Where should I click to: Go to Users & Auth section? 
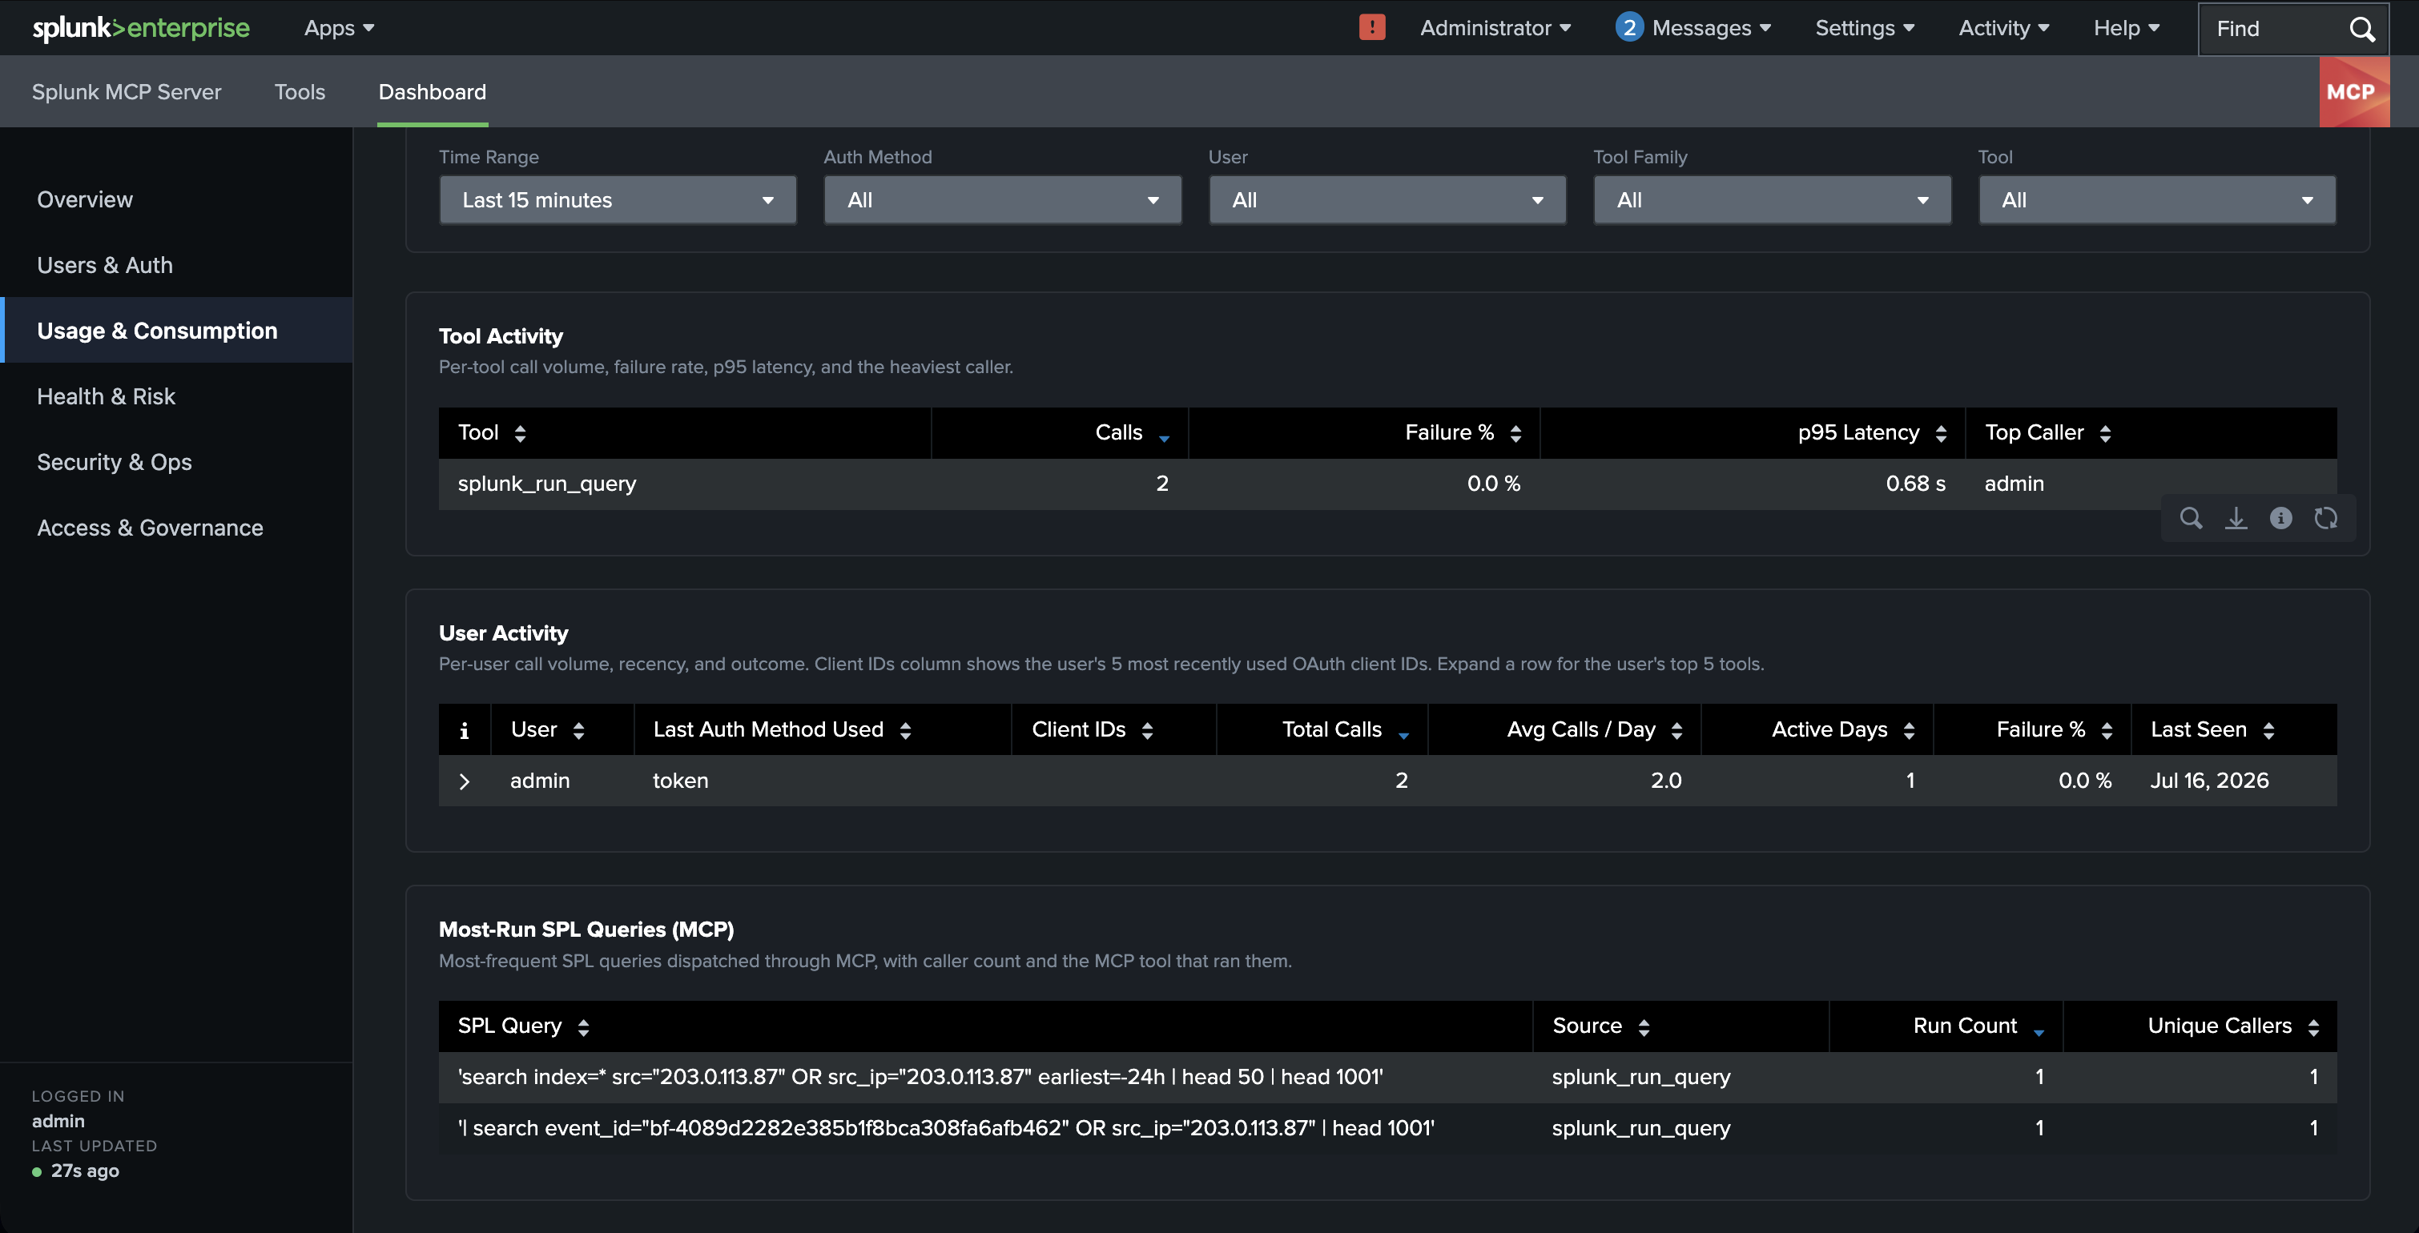[176, 265]
